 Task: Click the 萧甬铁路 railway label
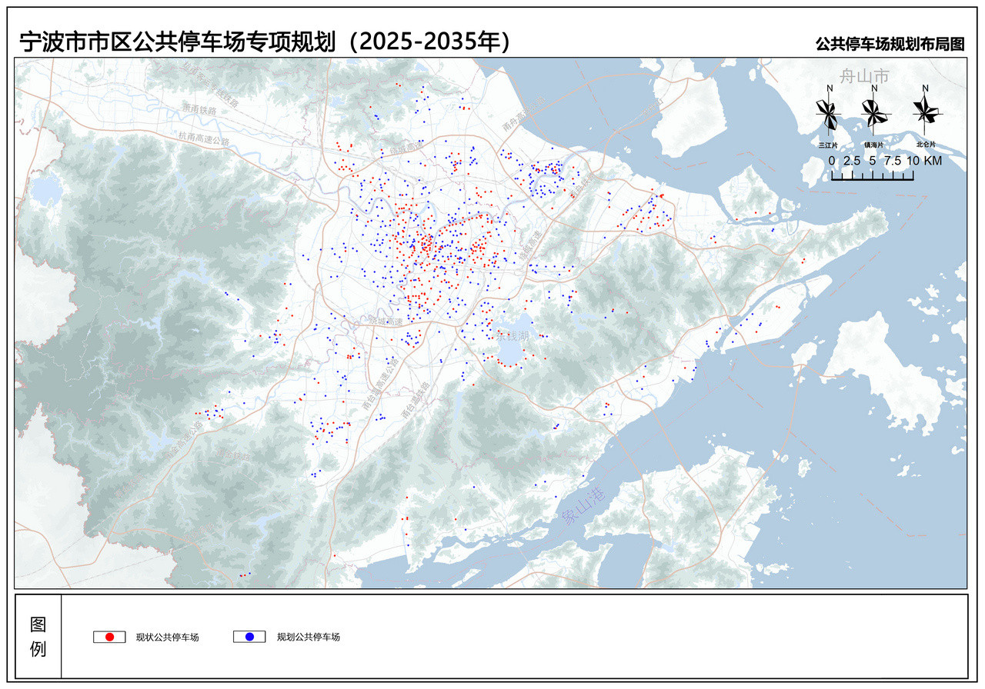(x=200, y=110)
